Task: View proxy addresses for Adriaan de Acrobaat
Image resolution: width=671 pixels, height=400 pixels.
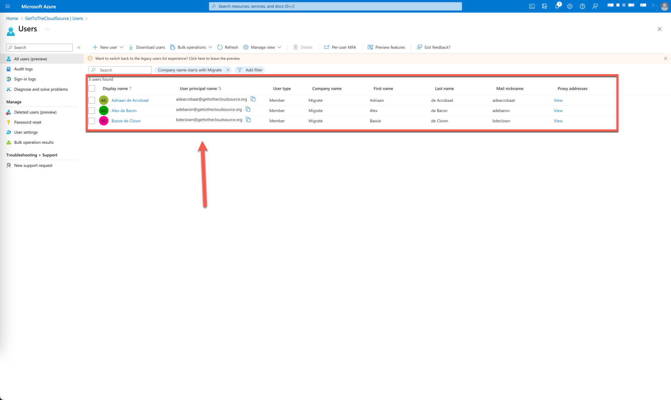Action: (x=558, y=100)
